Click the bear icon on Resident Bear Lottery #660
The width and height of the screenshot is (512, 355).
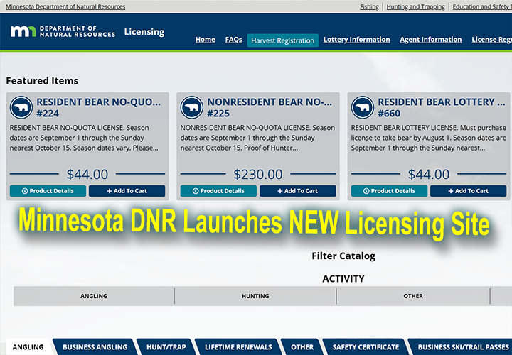click(x=363, y=107)
